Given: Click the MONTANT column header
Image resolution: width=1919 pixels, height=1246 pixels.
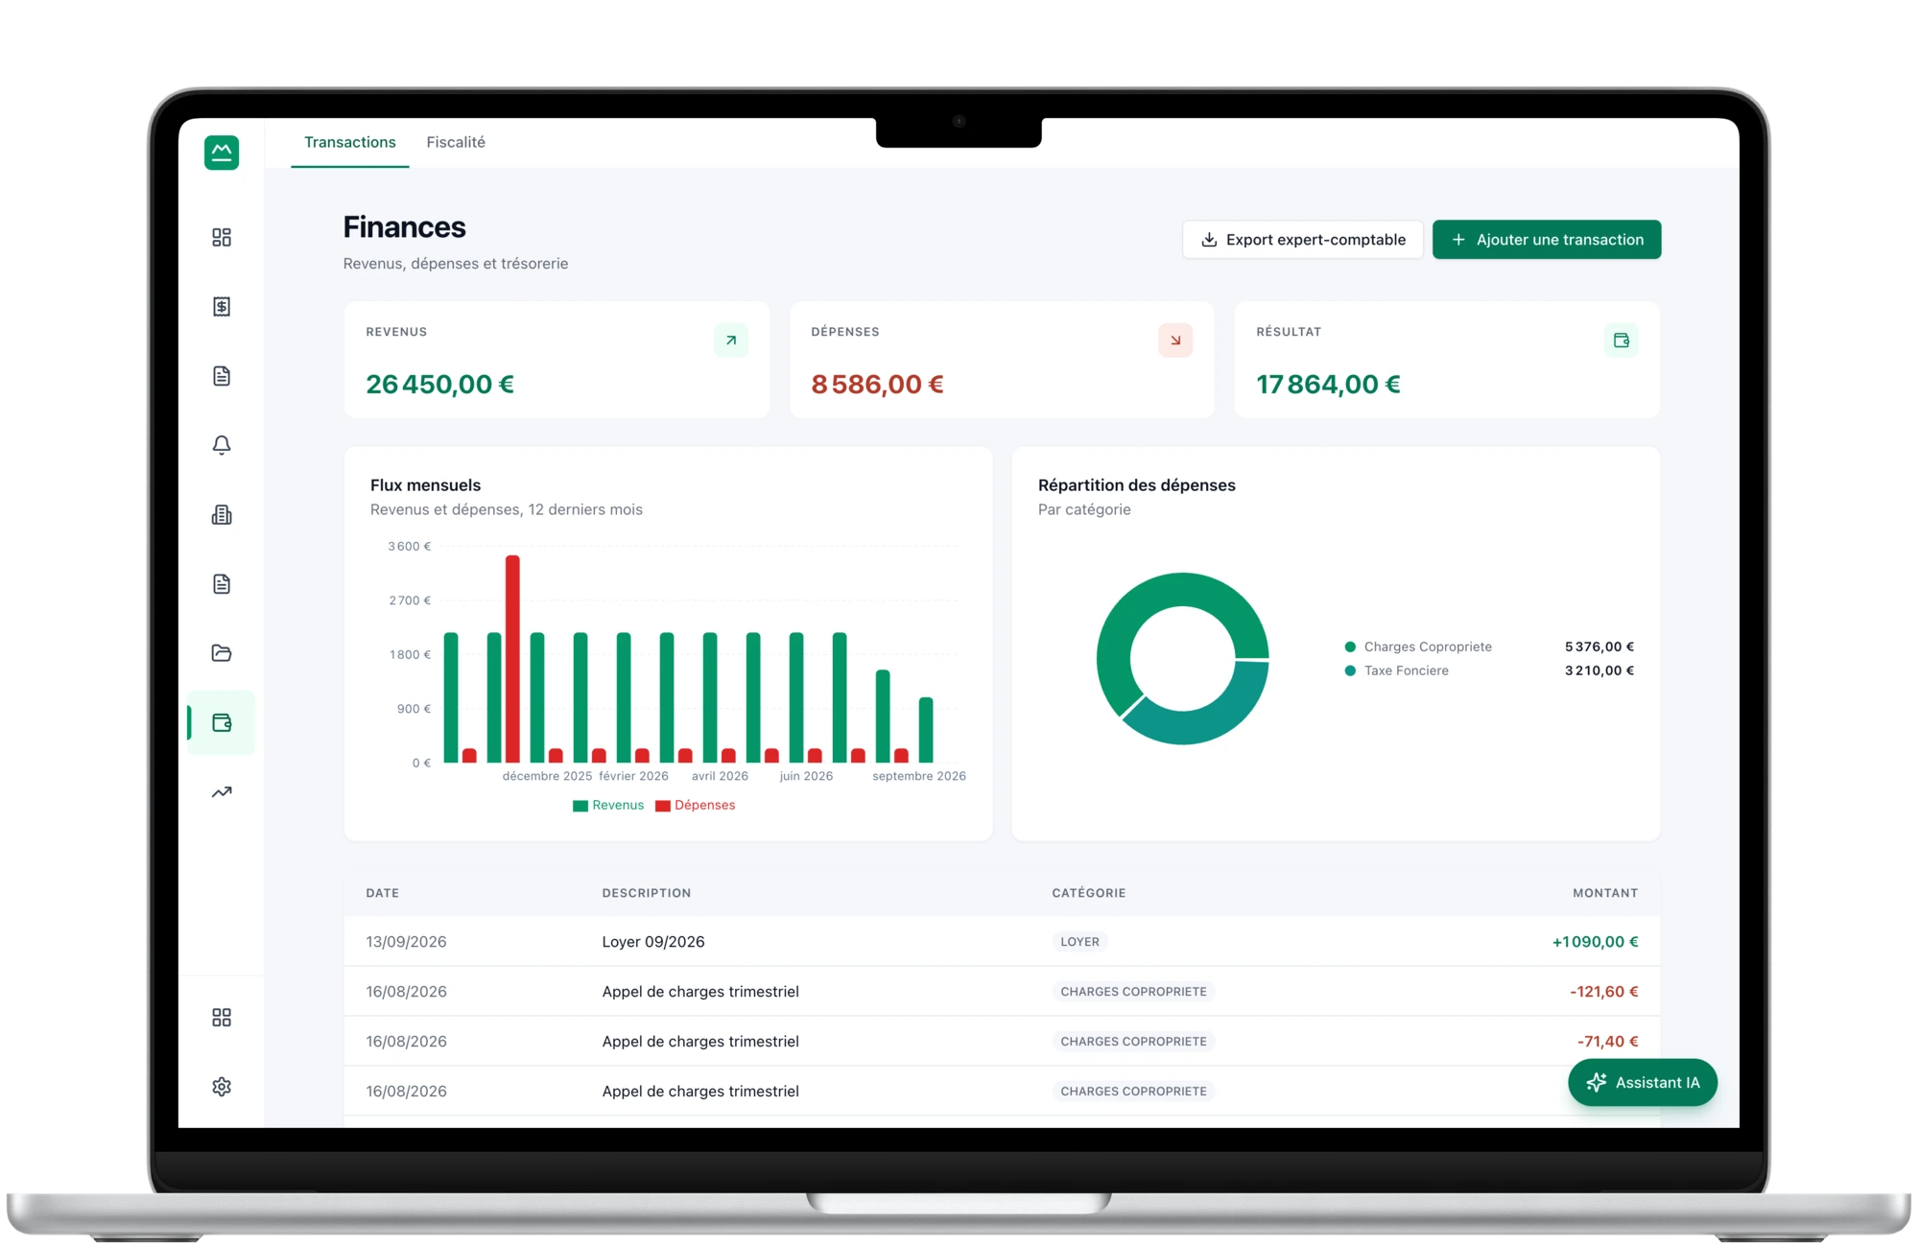Looking at the screenshot, I should (1604, 893).
